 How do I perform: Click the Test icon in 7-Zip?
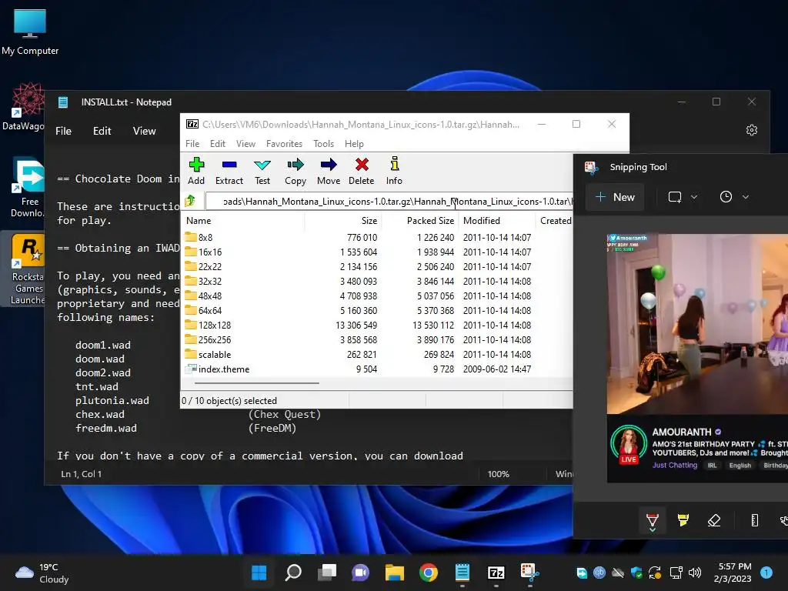[262, 171]
